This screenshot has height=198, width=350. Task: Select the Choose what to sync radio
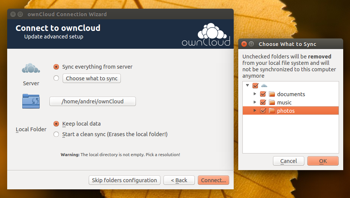pyautogui.click(x=56, y=78)
